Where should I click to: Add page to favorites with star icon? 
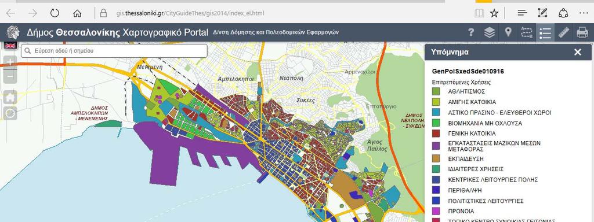tap(494, 13)
